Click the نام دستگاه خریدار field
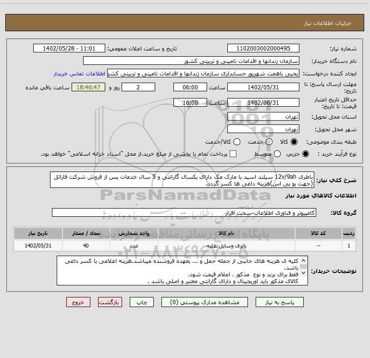370x358 pixels. 191,61
